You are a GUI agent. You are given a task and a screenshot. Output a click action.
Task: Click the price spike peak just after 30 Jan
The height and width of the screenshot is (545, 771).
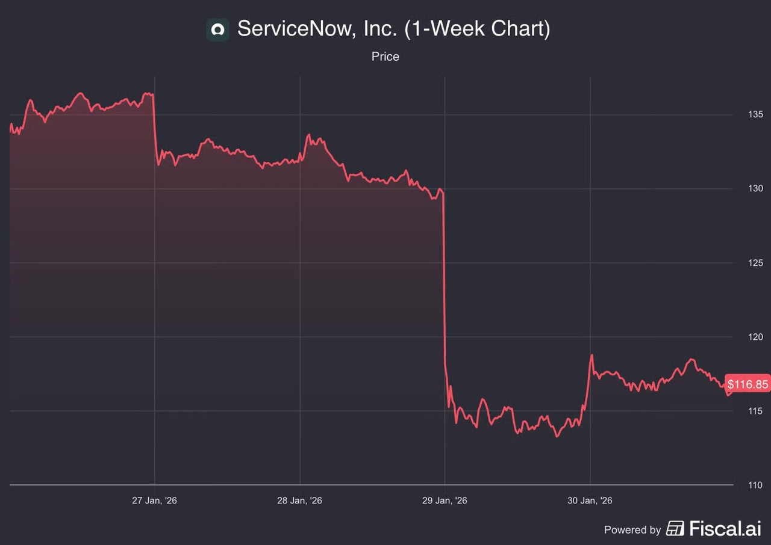tap(592, 356)
